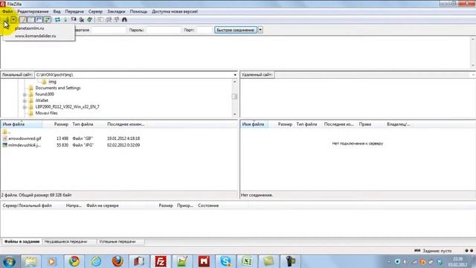Image resolution: width=476 pixels, height=268 pixels.
Task: Switch to Неудавшиеся передачи tab
Action: click(x=65, y=241)
